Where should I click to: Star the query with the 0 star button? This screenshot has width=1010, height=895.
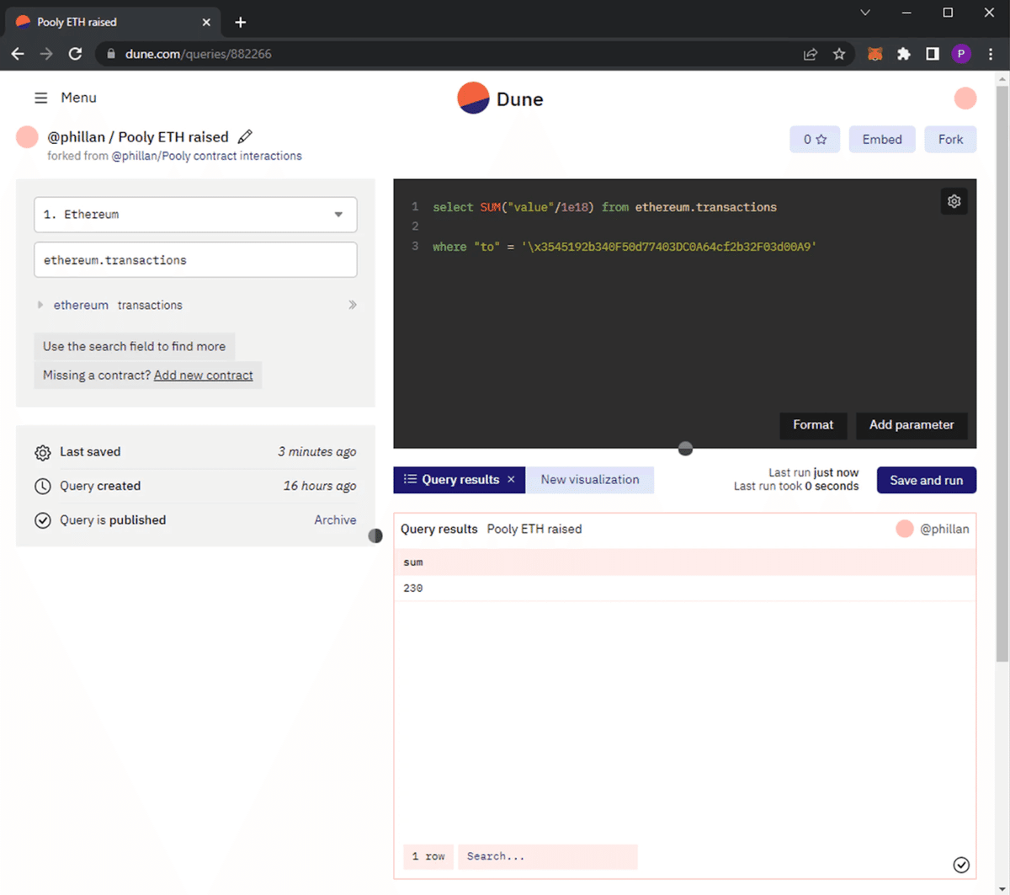tap(815, 140)
